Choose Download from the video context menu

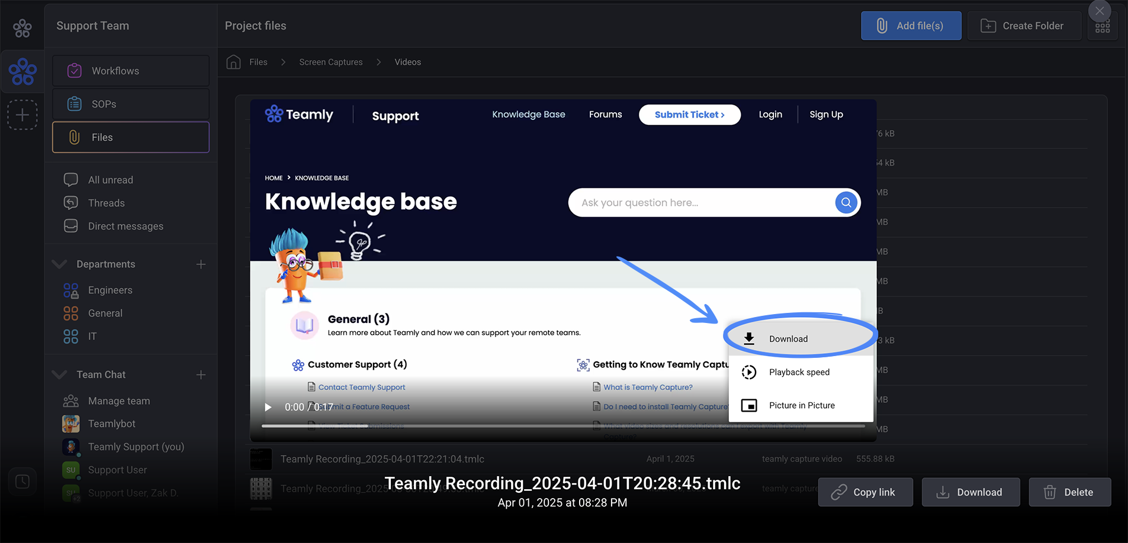click(801, 339)
